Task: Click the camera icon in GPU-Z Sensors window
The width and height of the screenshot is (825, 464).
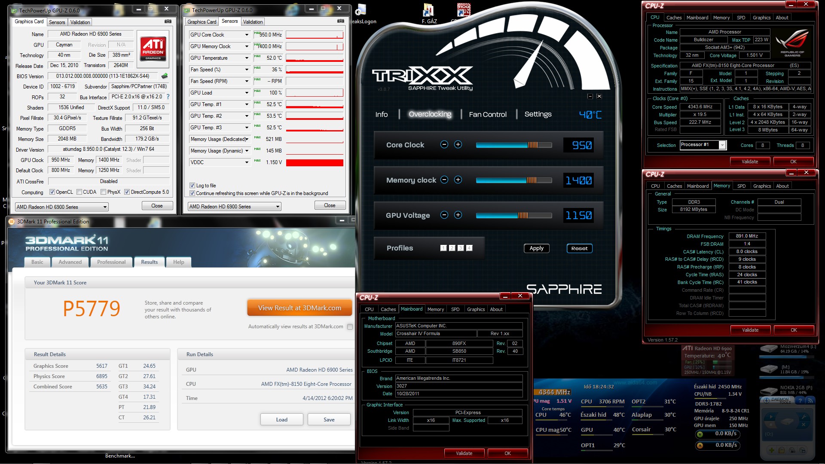Action: coord(341,21)
